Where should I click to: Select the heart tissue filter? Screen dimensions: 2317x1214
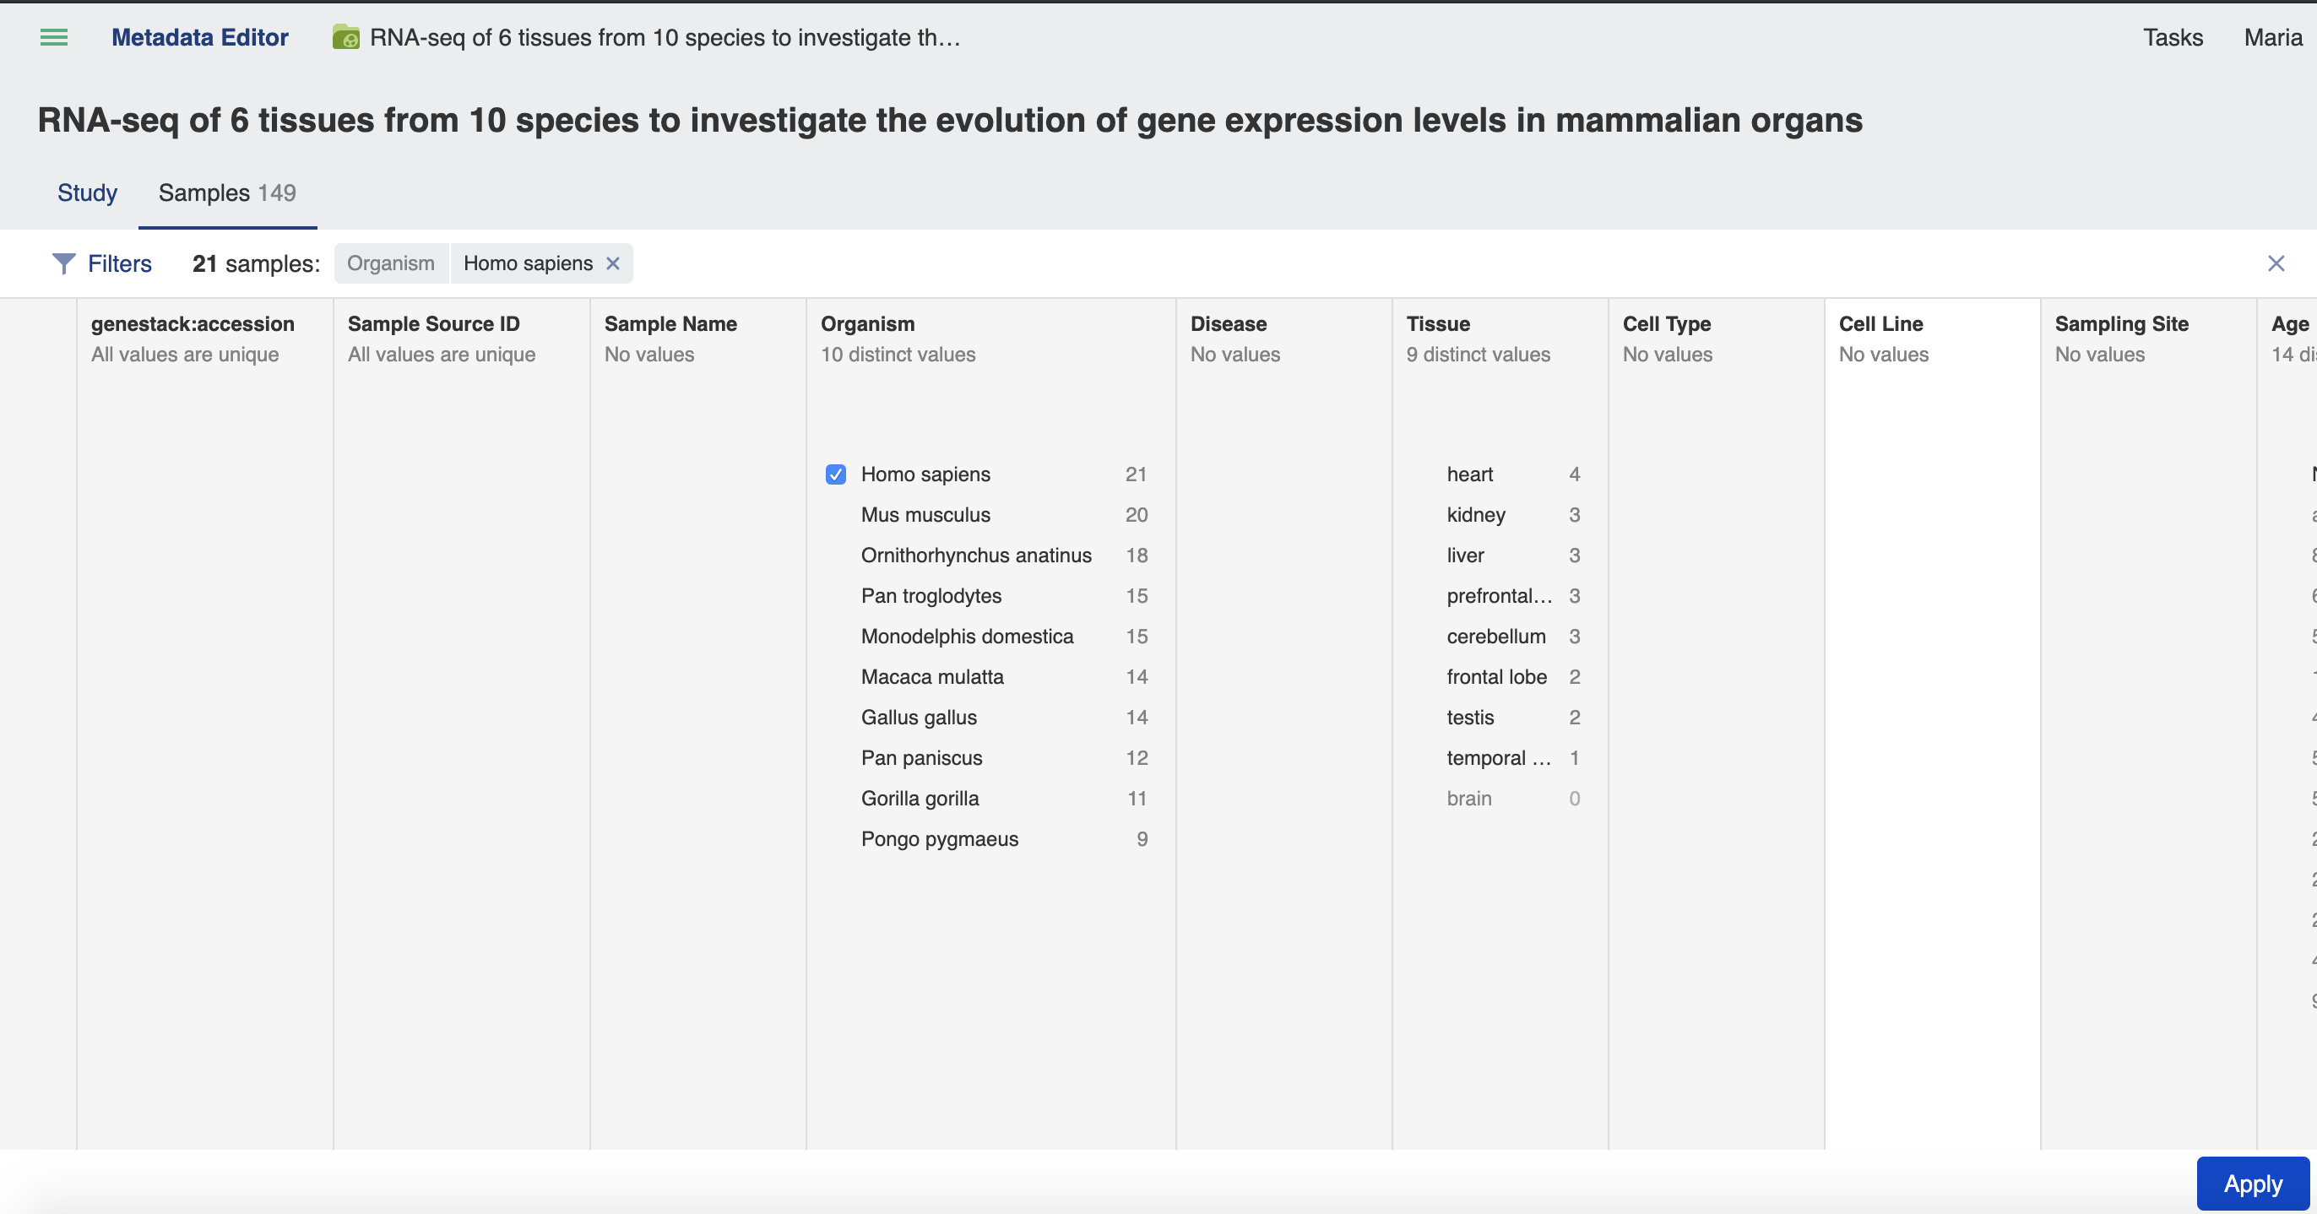pos(1469,474)
